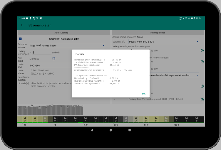Click the 'Details' dialog title
Screen dimensions: 221x150
pyautogui.click(x=80, y=54)
